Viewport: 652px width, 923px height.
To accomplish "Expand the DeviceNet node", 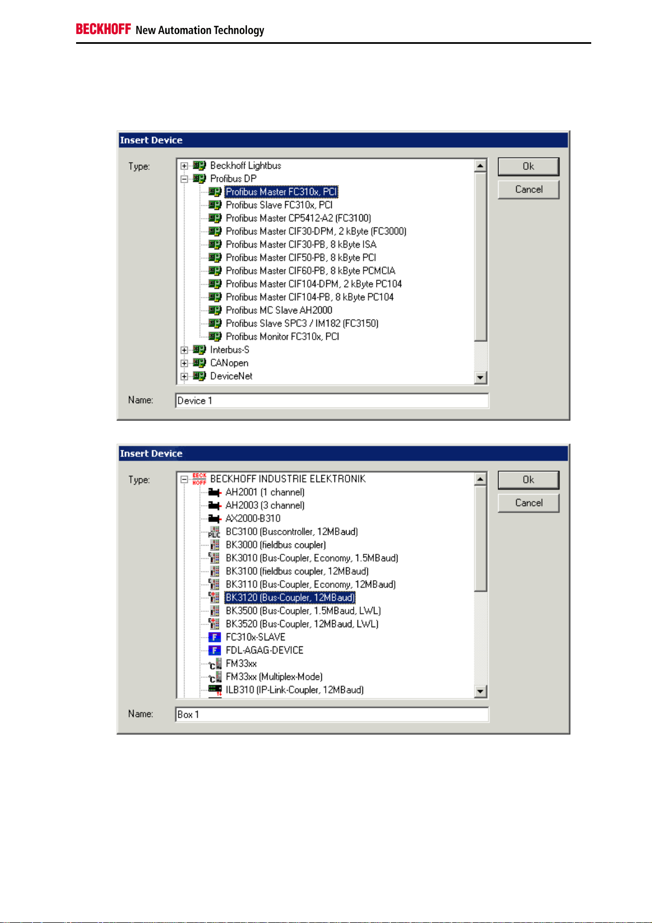I will click(x=184, y=376).
